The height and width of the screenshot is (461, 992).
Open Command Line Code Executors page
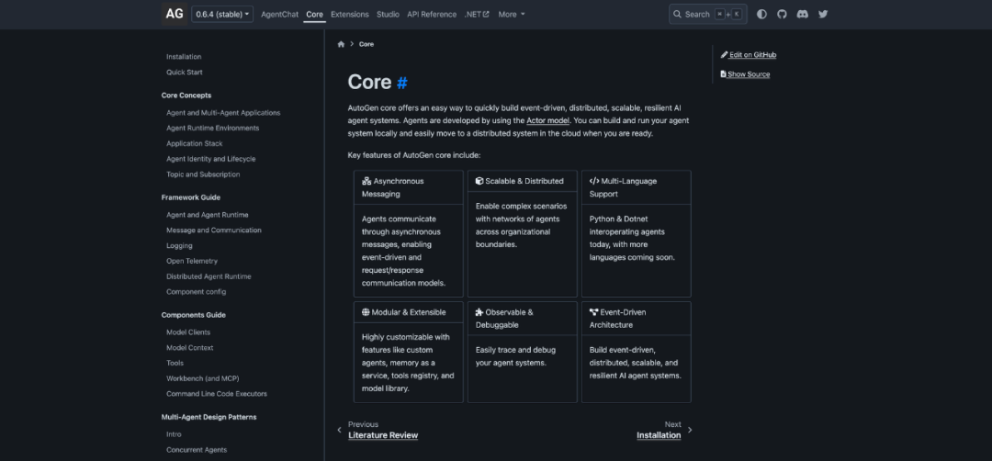point(217,393)
